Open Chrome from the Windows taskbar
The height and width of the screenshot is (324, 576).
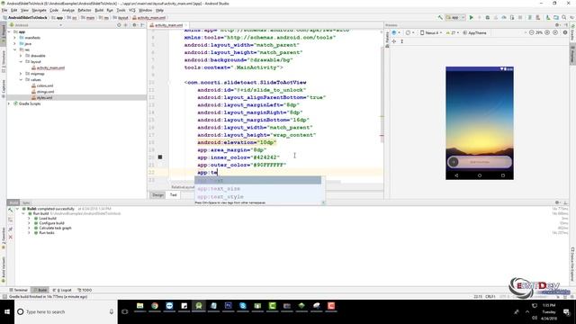(x=155, y=306)
